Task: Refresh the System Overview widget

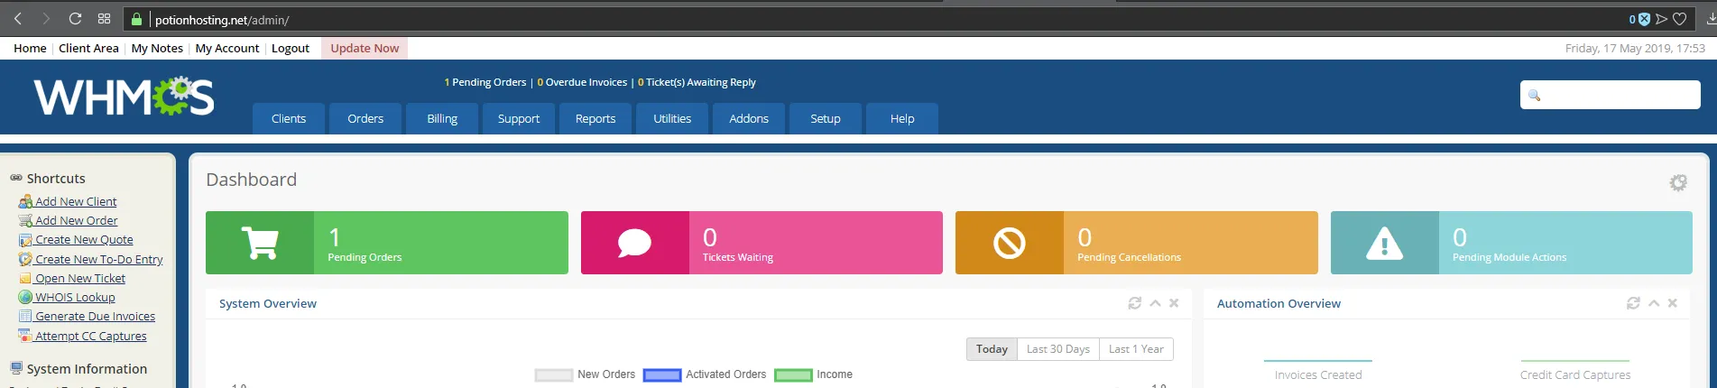Action: (x=1134, y=303)
